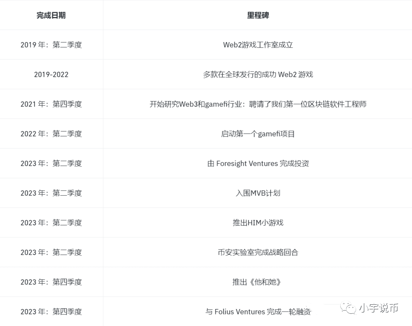Select the 推出《他和她》 milestone cell
Screen dimensions: 412x326
257,282
